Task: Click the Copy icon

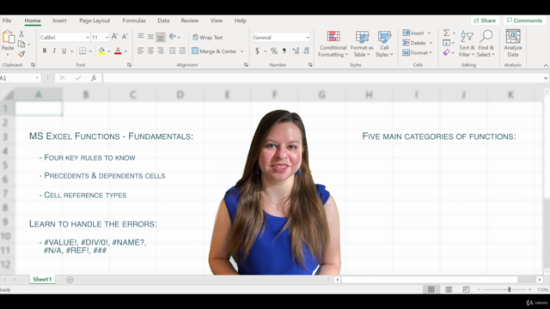Action: point(21,44)
